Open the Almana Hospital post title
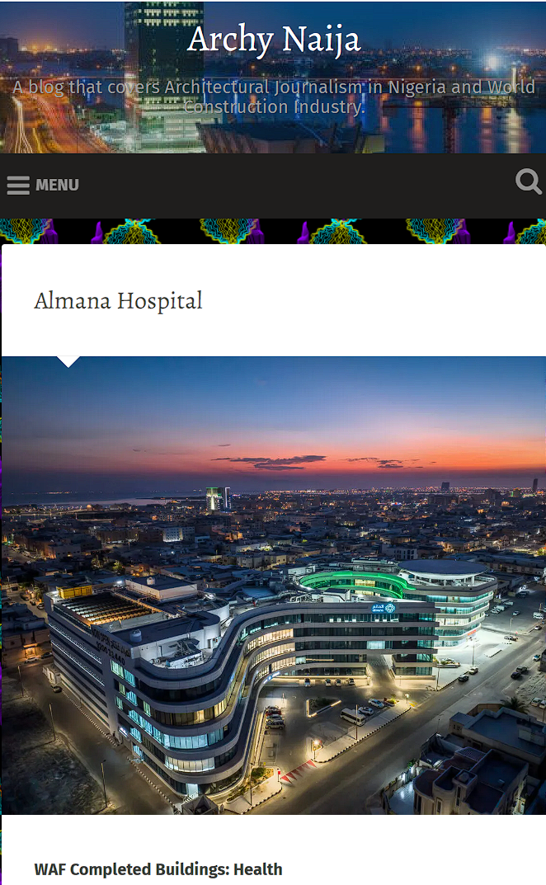 [x=118, y=301]
